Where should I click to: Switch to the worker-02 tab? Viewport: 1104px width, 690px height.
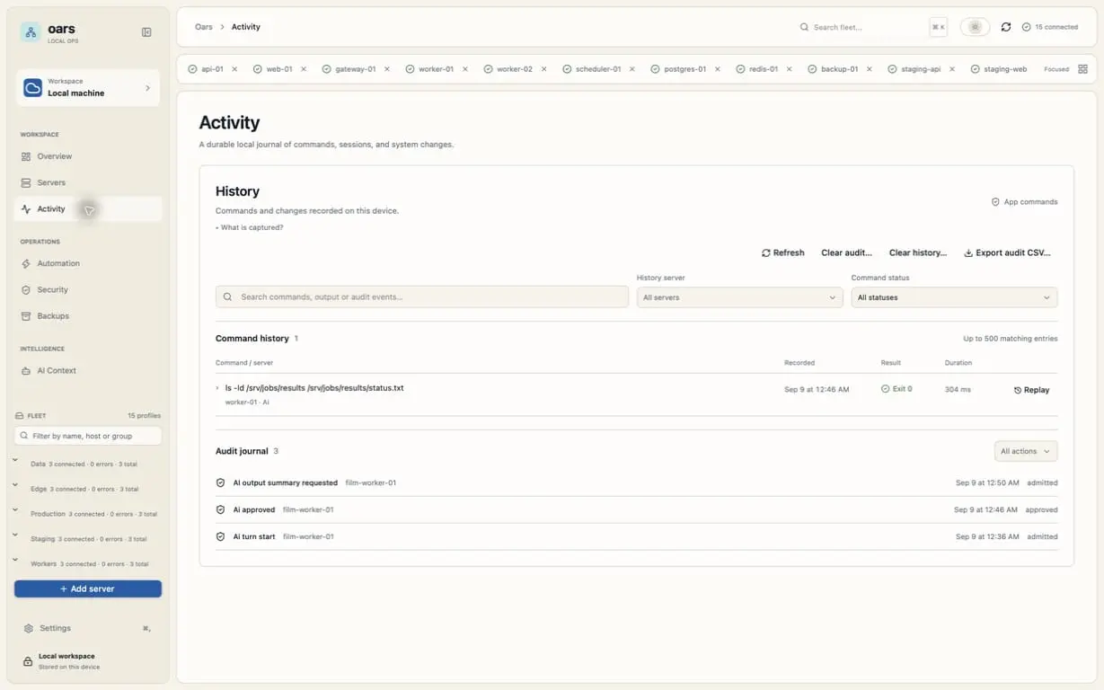(508, 69)
